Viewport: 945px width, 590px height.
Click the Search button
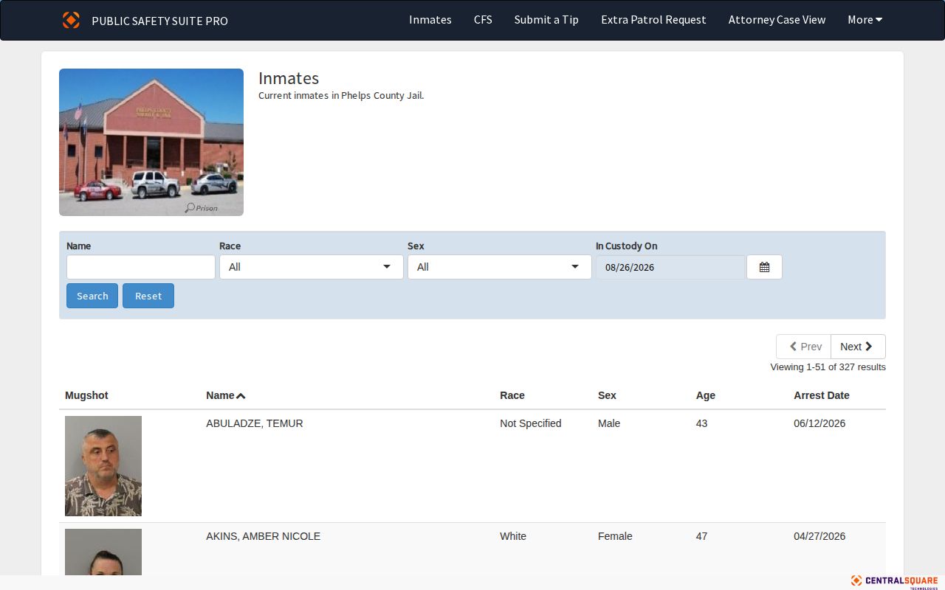[x=92, y=296]
